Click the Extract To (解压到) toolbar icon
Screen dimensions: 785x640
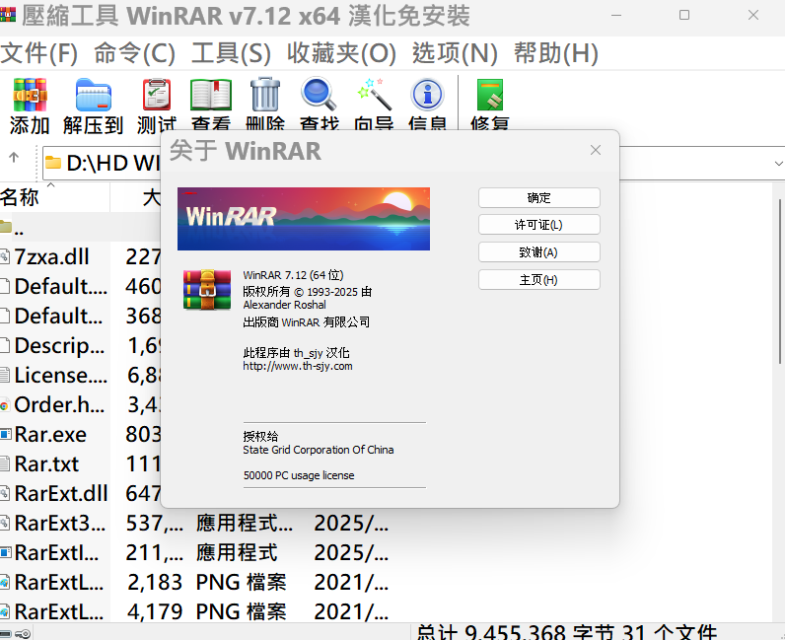tap(93, 95)
